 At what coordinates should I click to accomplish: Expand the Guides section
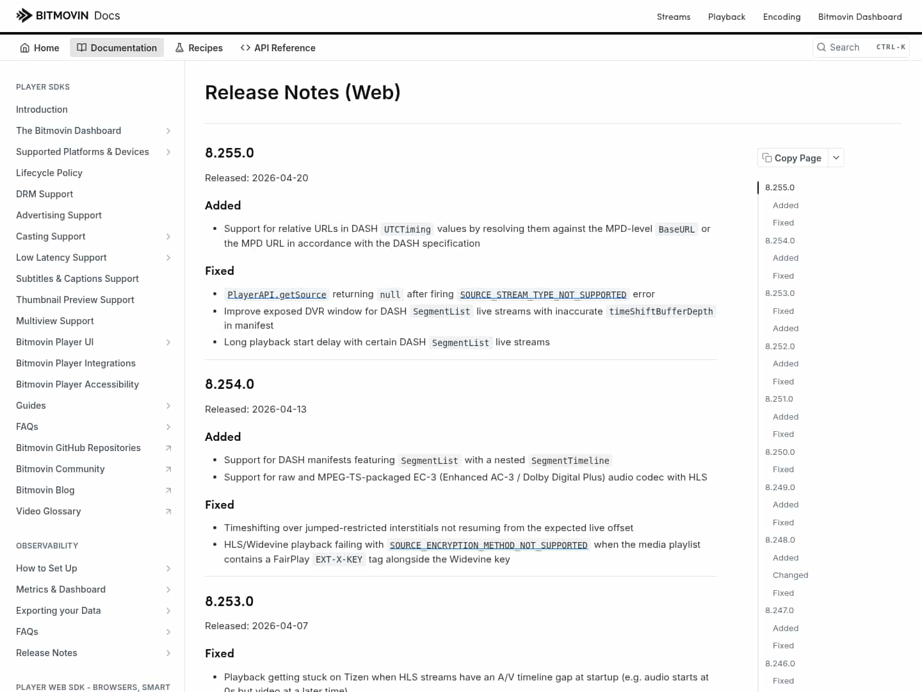point(168,406)
